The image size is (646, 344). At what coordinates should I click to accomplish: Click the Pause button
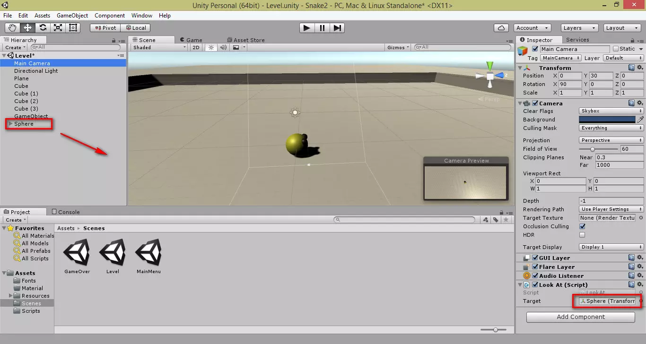point(322,28)
